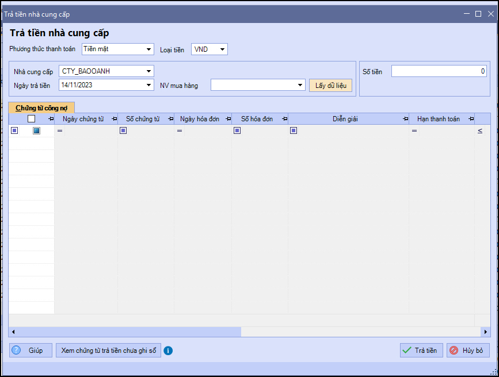Click the Hủy bỏ cancel button

pyautogui.click(x=467, y=351)
